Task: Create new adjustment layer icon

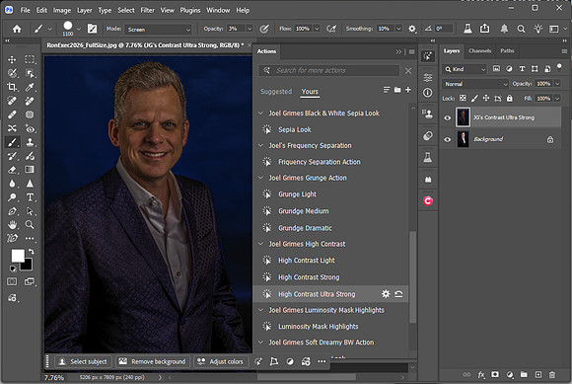Action: 510,374
